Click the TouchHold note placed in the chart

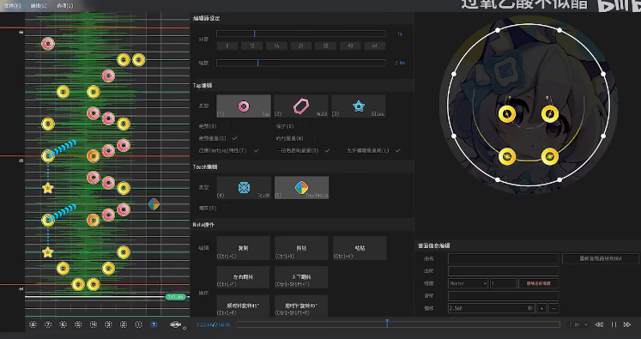154,204
